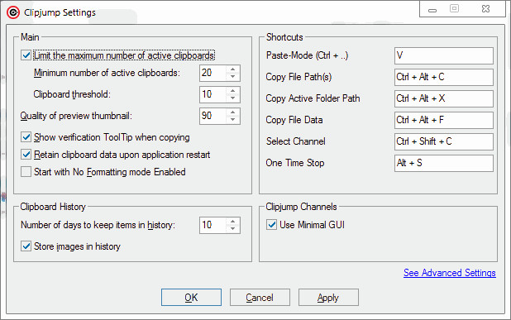Focus the Paste-Mode shortcut field
The height and width of the screenshot is (320, 511).
coord(444,55)
